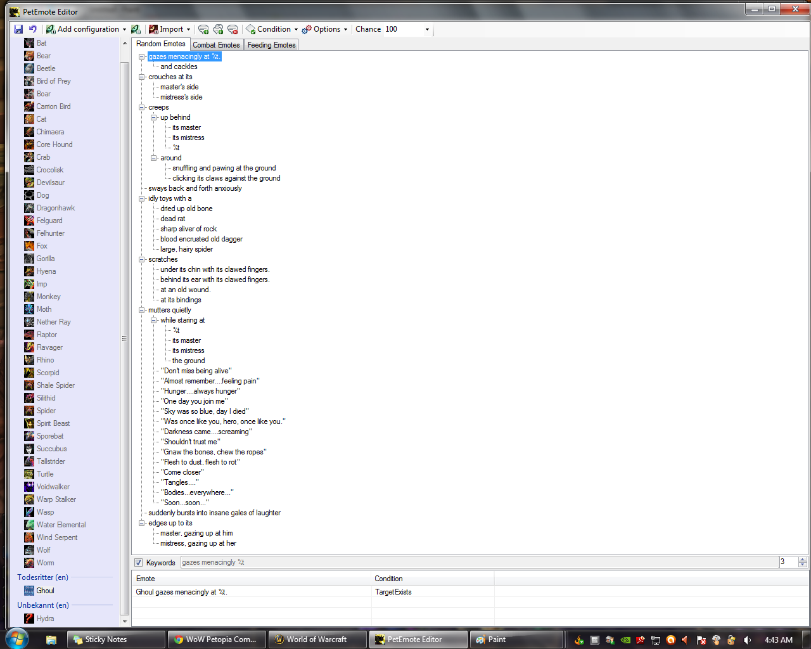Image resolution: width=811 pixels, height=649 pixels.
Task: Click the remove configuration icon (leaf with minus)
Action: coord(136,29)
